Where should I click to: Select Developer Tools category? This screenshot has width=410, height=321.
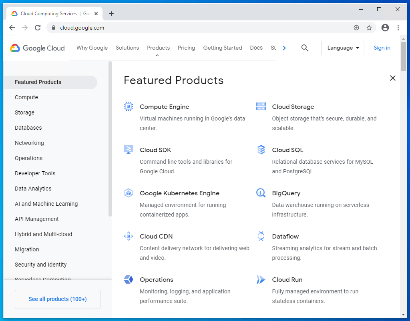[35, 173]
